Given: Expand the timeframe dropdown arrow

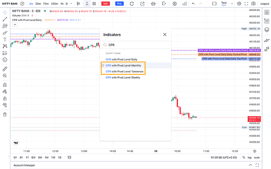Looking at the screenshot, I should (x=71, y=4).
